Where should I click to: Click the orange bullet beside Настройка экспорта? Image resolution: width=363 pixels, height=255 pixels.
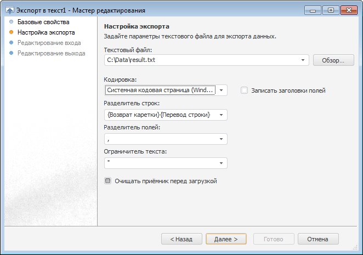tap(11, 33)
